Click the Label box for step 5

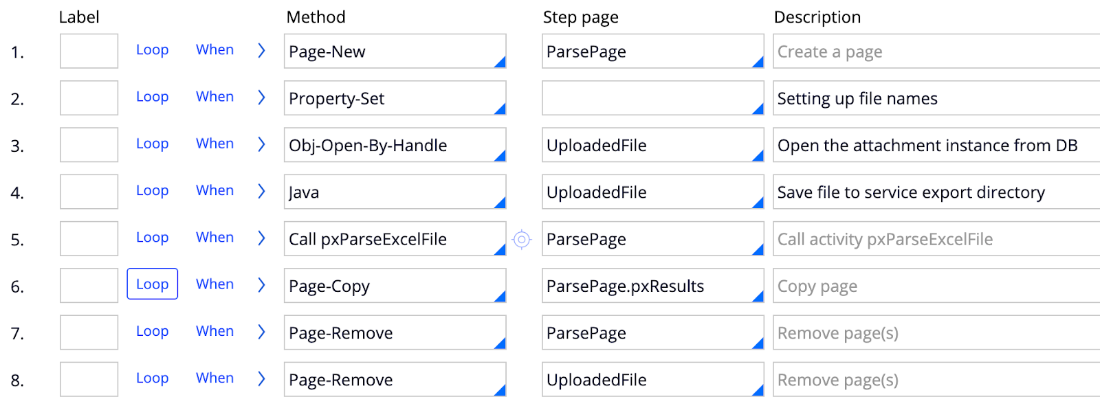[x=89, y=239]
